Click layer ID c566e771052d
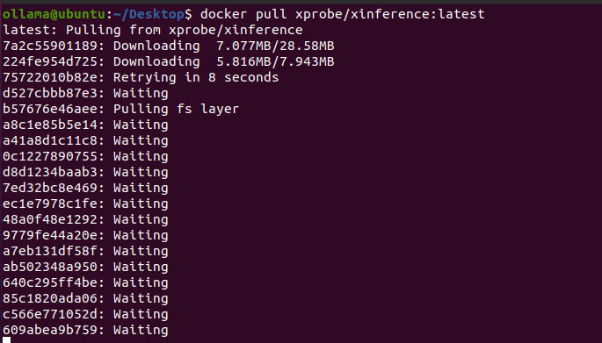602x343 pixels. (50, 313)
